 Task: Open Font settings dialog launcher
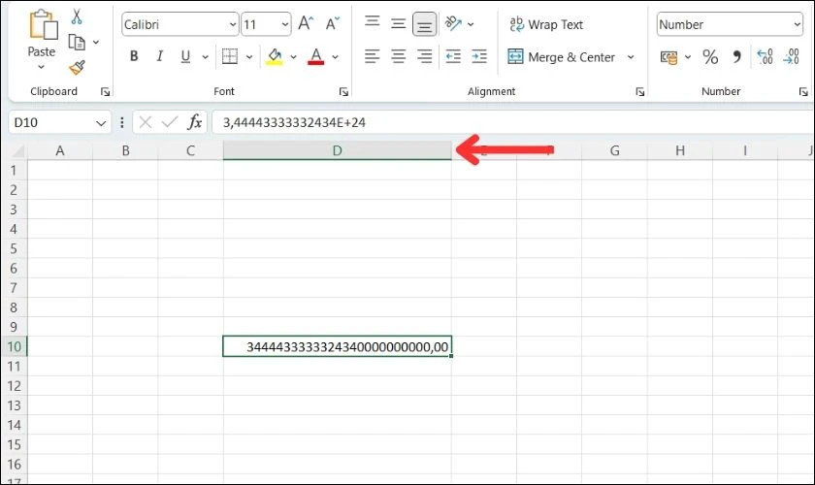point(343,92)
